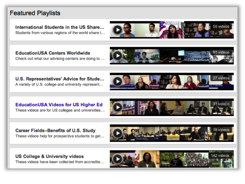Open dark auditorium thumbnail in EducationUSA Centers row

pos(172,56)
